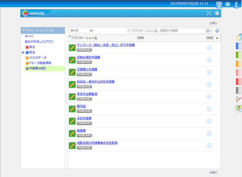242x177 pixels.
Task: Click the pencil icon of 承認申請書
Action: (72, 121)
